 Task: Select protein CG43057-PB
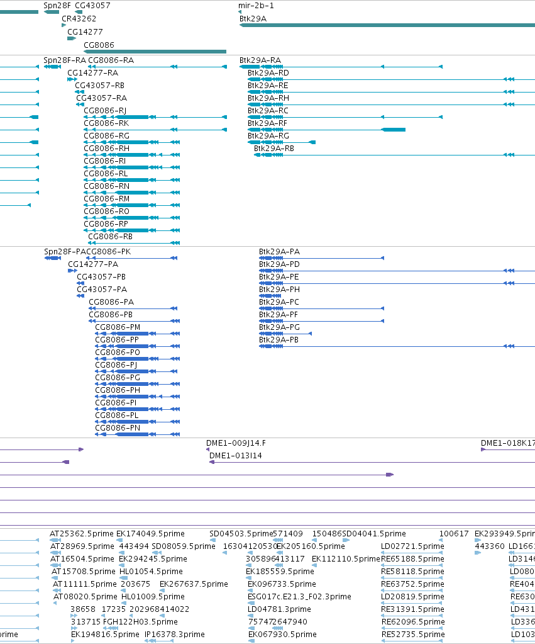point(101,277)
